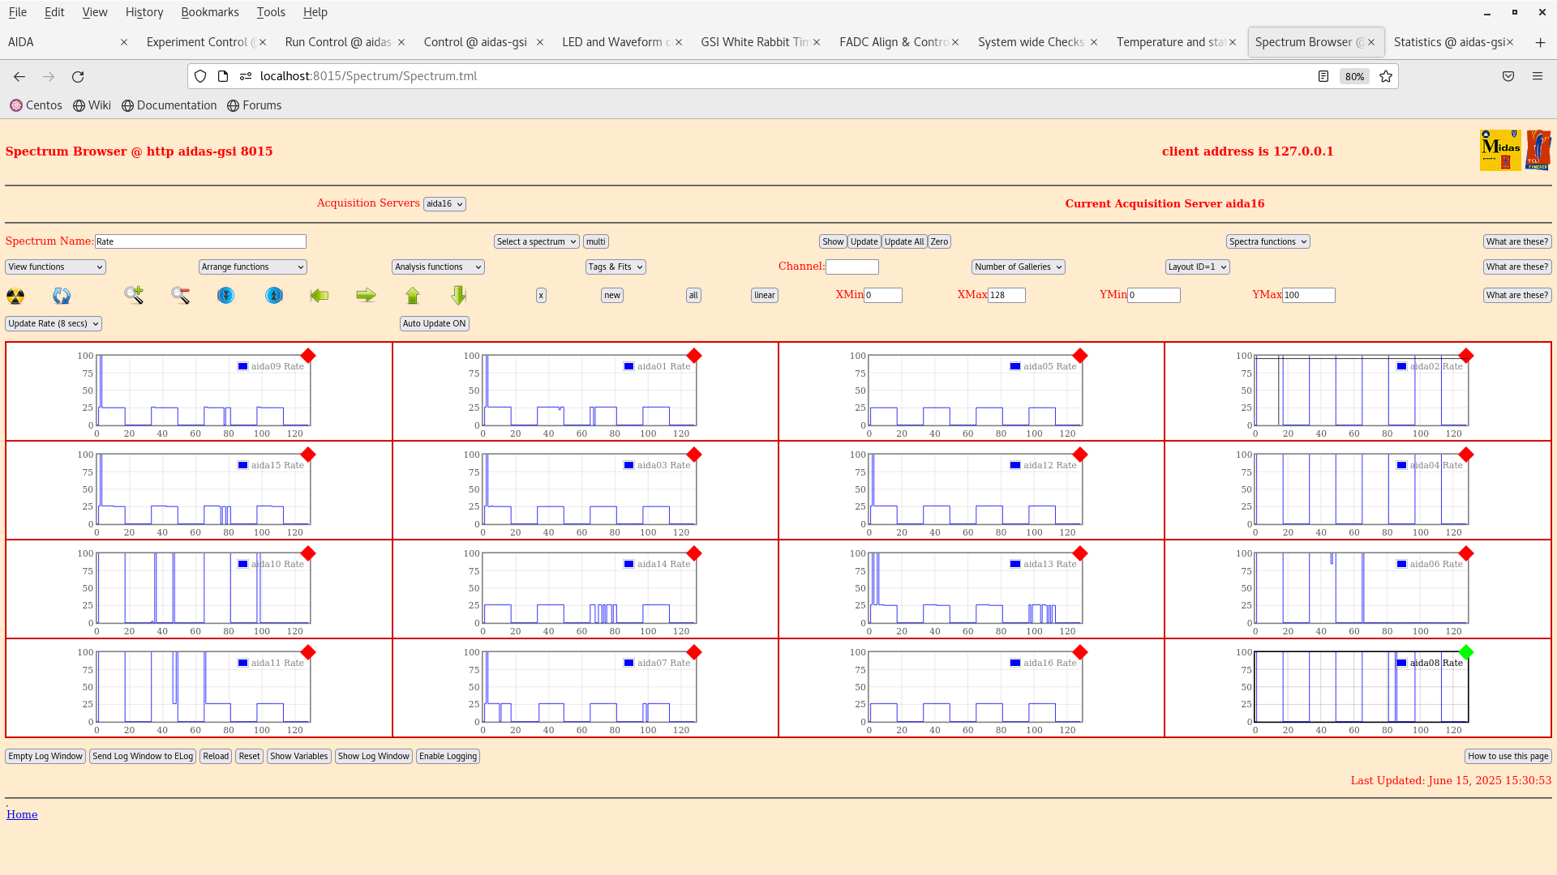The image size is (1557, 875).
Task: Open the Number of Galleries dropdown
Action: [1018, 267]
